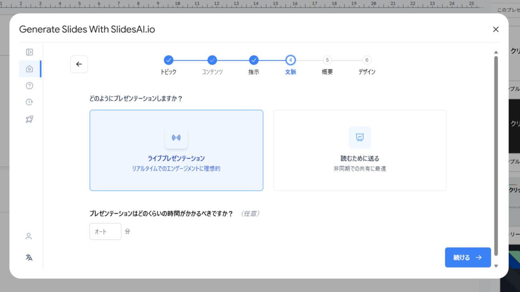The image size is (520, 292).
Task: Click the dialog scrollbar down arrow
Action: (x=496, y=266)
